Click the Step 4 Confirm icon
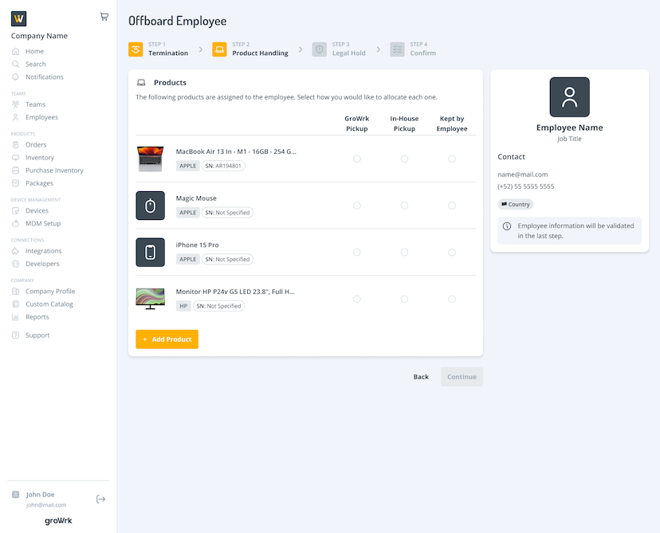The height and width of the screenshot is (533, 660). coord(397,49)
